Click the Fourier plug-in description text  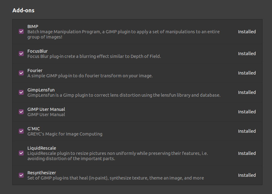pos(90,76)
